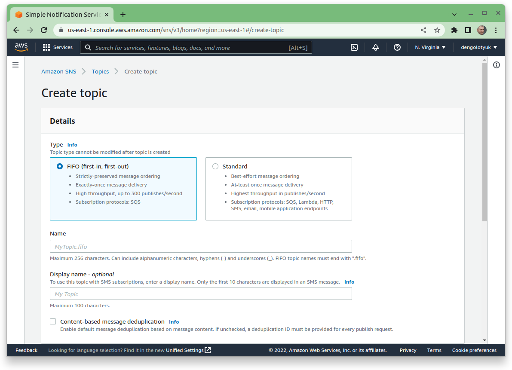Bookmark the page with the star icon
Screen dimensions: 512x370
[437, 30]
